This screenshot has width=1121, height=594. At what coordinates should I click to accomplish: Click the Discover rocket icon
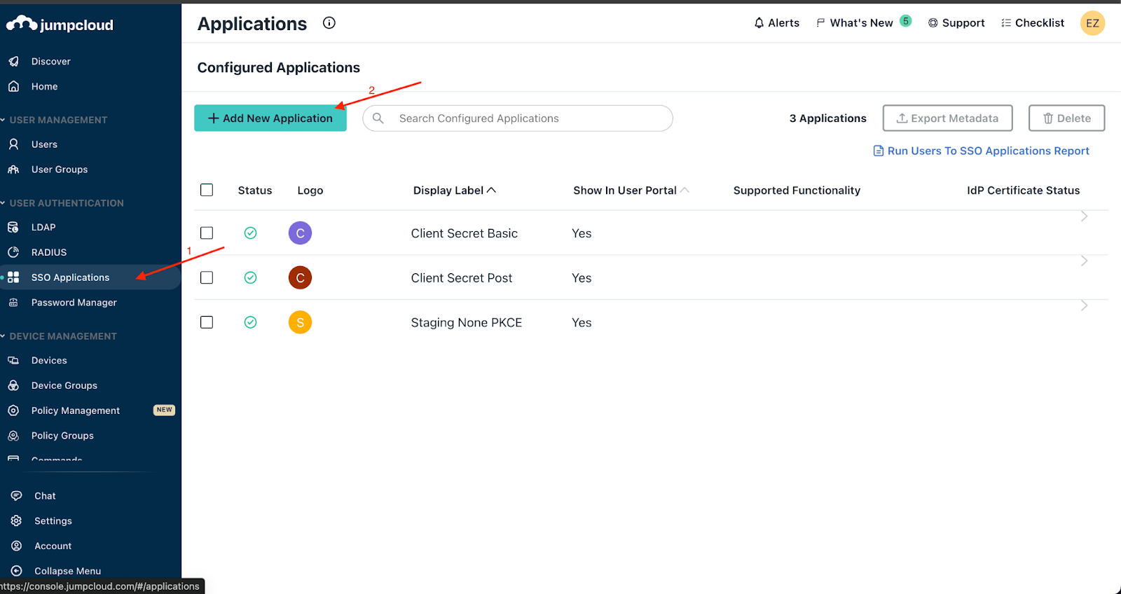click(13, 62)
